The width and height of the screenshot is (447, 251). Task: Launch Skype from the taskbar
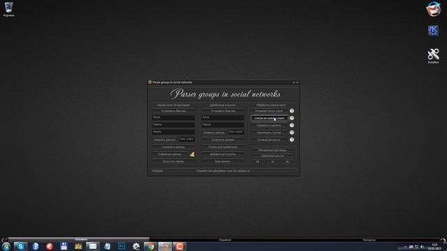click(x=20, y=246)
